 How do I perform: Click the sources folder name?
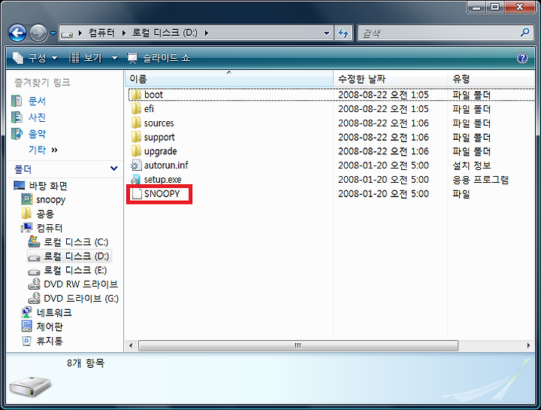pos(159,123)
